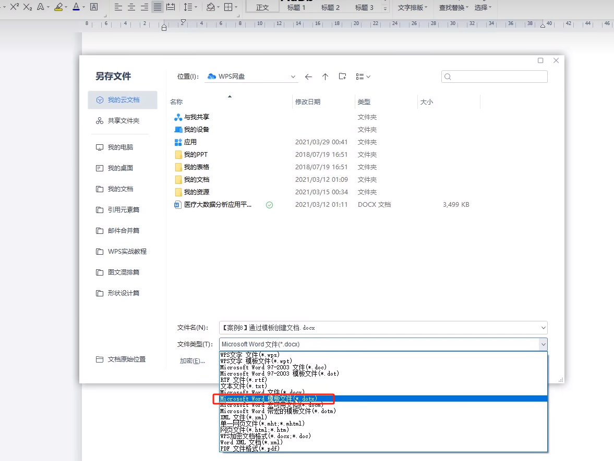Open the 文字排版 menu
Viewport: 614px width, 461px height.
[413, 7]
